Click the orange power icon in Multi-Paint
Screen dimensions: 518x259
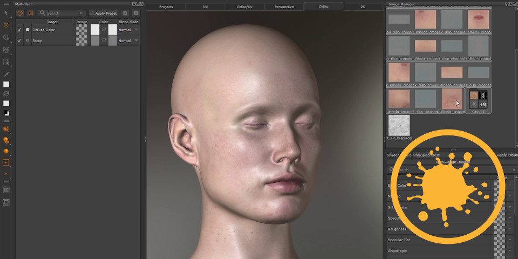[x=20, y=13]
